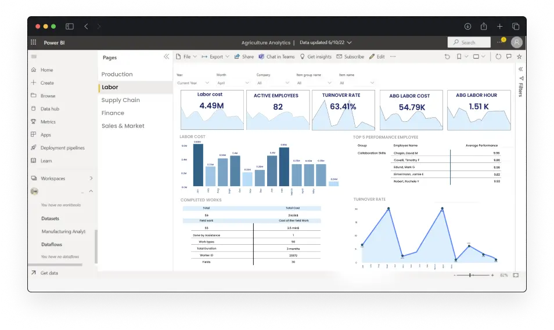Expand the Filters pane
554x330 pixels.
pos(520,69)
